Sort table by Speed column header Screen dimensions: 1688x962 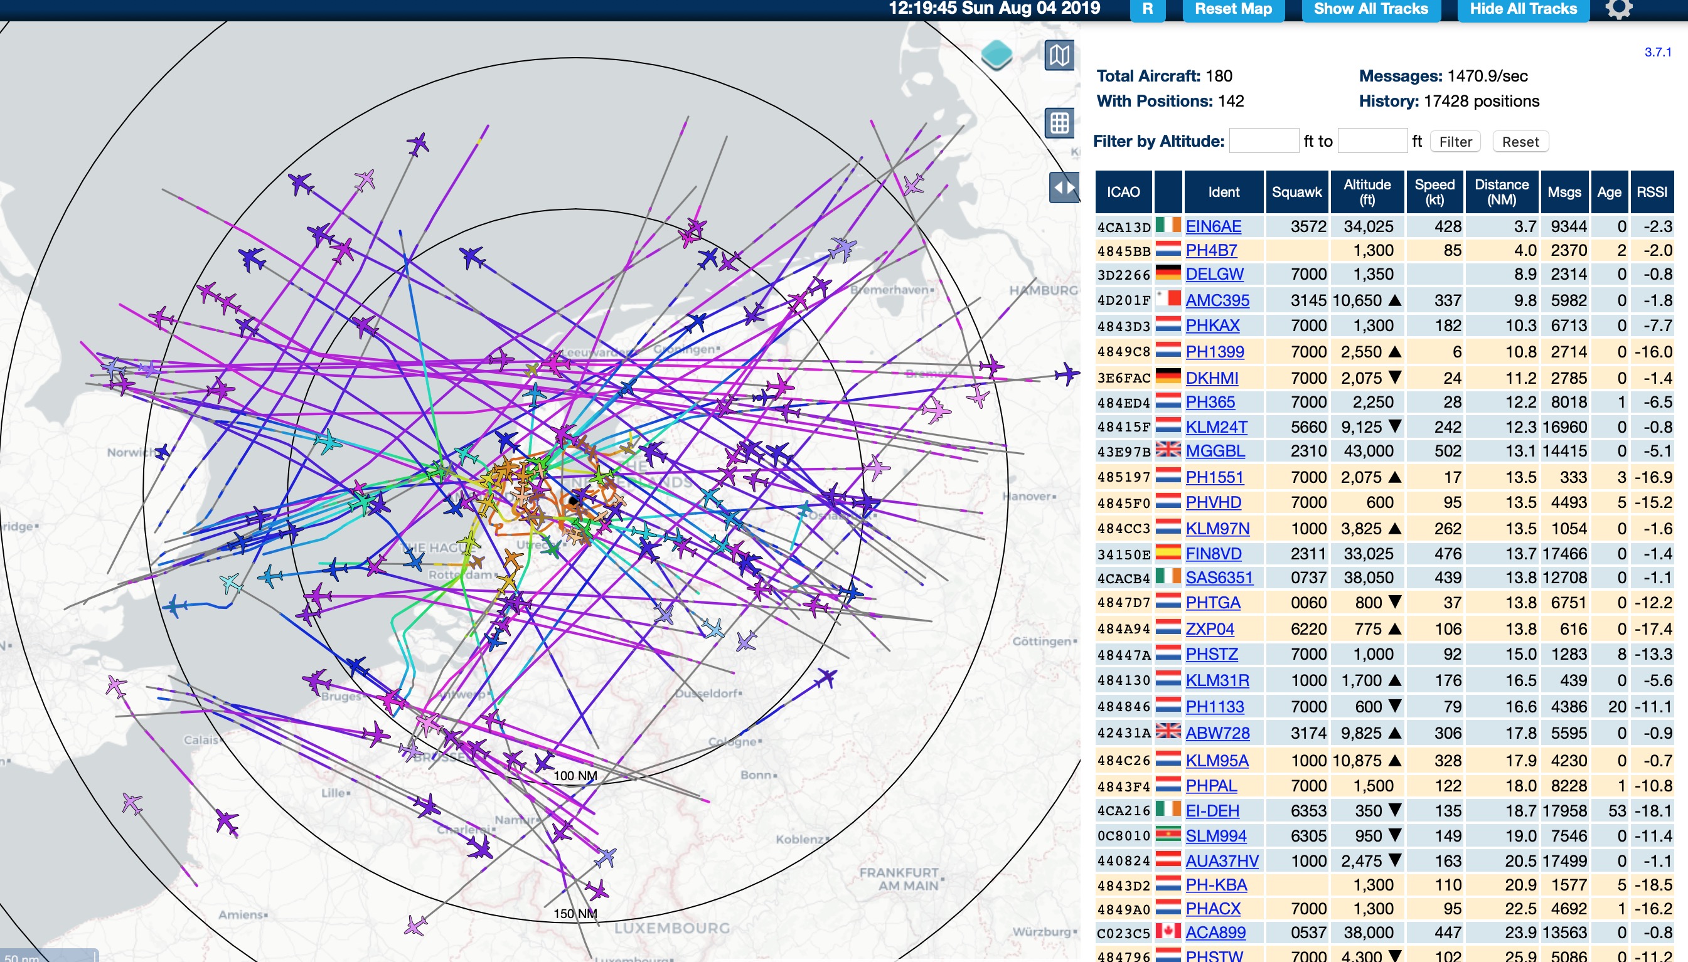[x=1434, y=192]
